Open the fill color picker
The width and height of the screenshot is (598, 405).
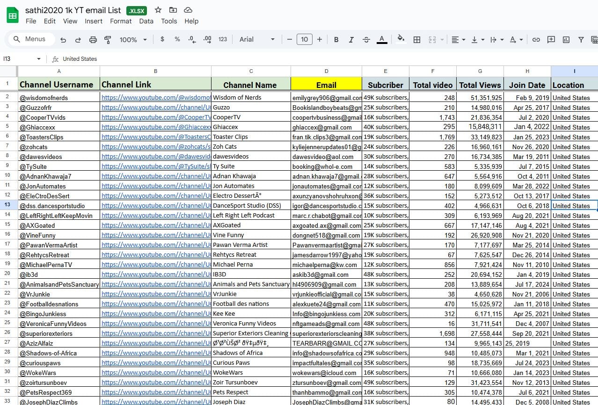(x=400, y=40)
